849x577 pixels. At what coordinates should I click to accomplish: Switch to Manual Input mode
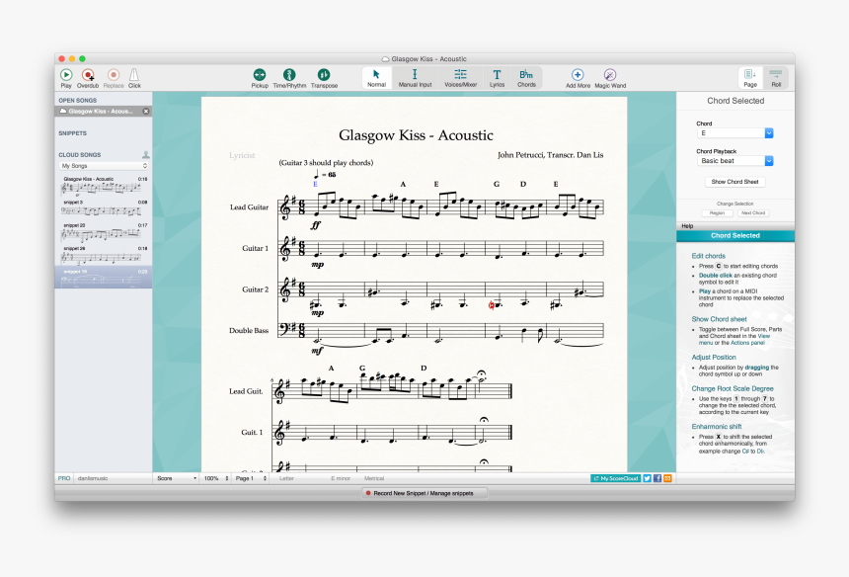tap(415, 78)
